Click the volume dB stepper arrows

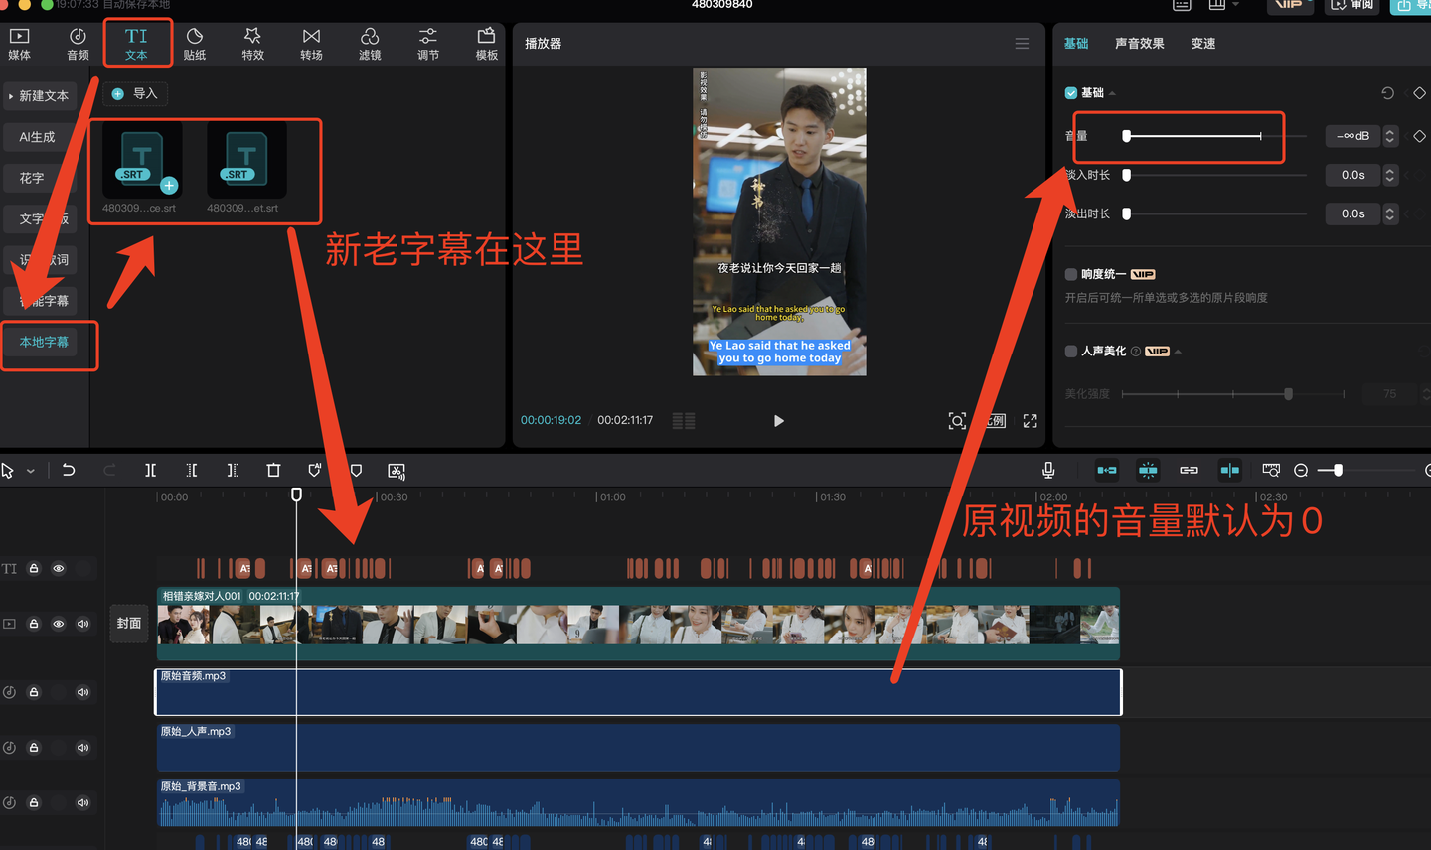pyautogui.click(x=1390, y=136)
